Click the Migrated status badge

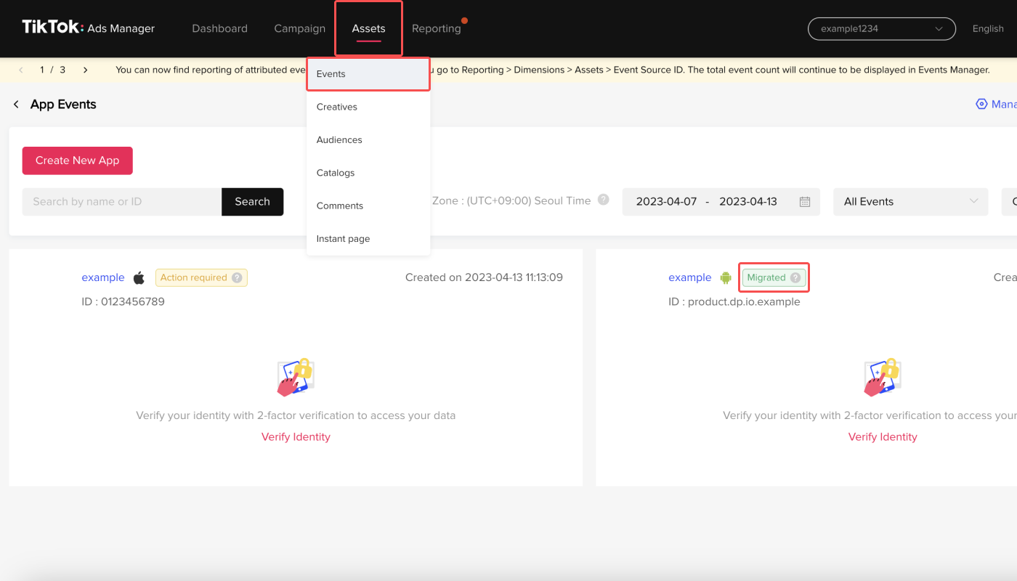(x=774, y=277)
